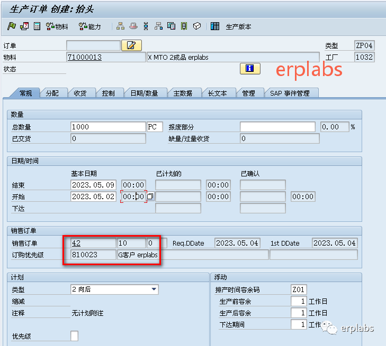Click the scheduling calendar icon in the toolbar
Image resolution: width=386 pixels, height=346 pixels.
(x=24, y=26)
